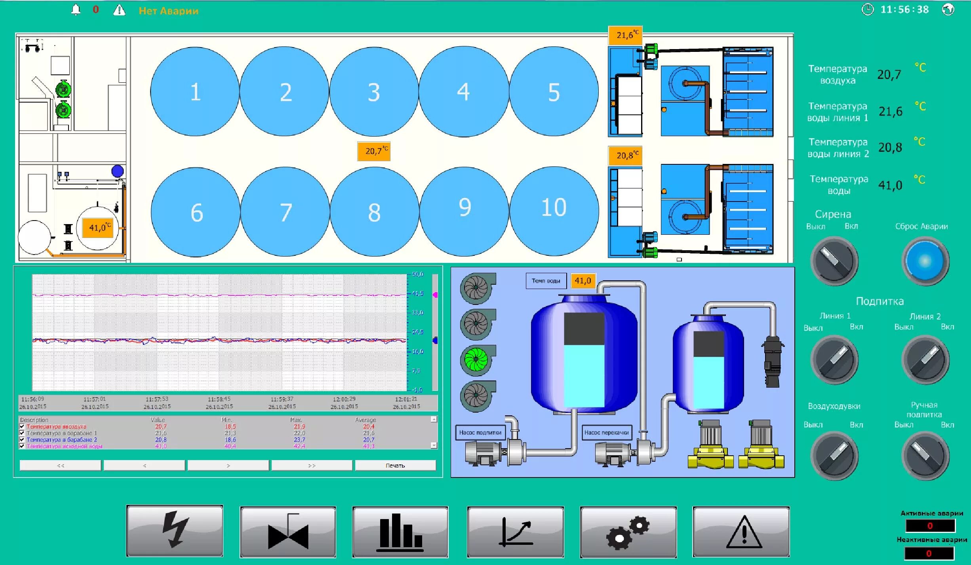
Task: Open the gears settings screen
Action: (x=628, y=532)
